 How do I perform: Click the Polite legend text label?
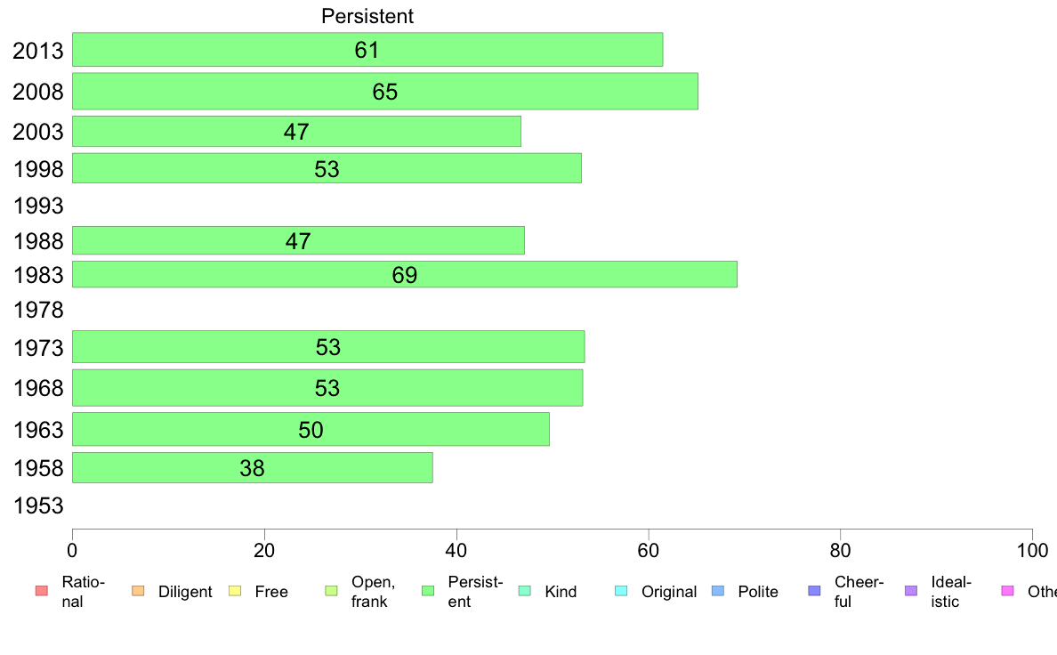[x=758, y=592]
